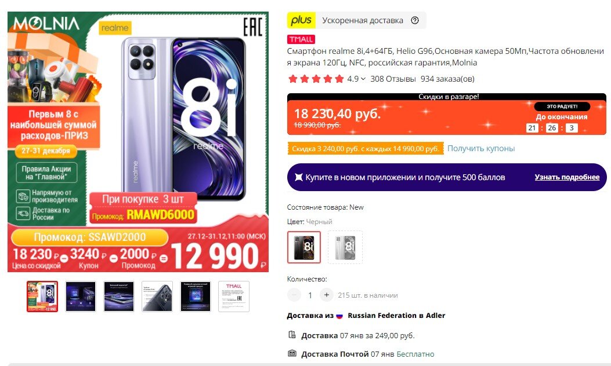This screenshot has height=366, width=611.
Task: Expand the 4.9 rating dropdown chevron
Action: [363, 79]
